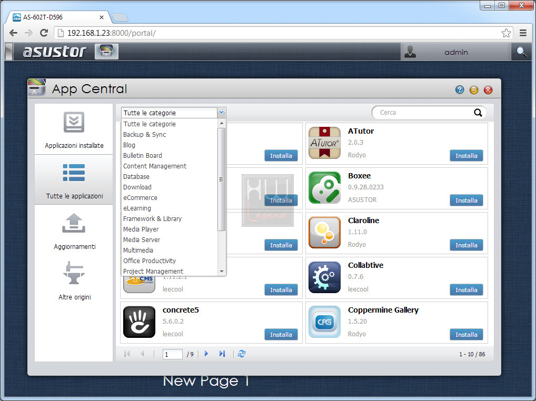
Task: Choose Project Management category
Action: (x=170, y=271)
